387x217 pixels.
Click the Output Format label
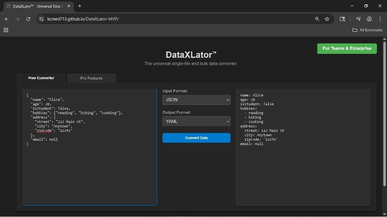177,113
